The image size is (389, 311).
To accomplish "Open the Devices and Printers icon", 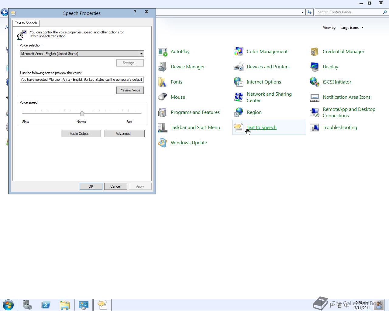I will click(x=239, y=67).
